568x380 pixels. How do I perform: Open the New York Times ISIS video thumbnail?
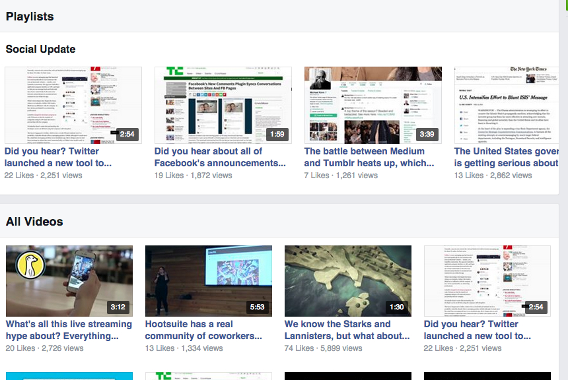[507, 105]
